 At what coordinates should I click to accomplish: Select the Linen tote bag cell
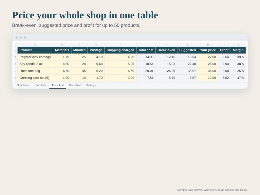[35, 71]
